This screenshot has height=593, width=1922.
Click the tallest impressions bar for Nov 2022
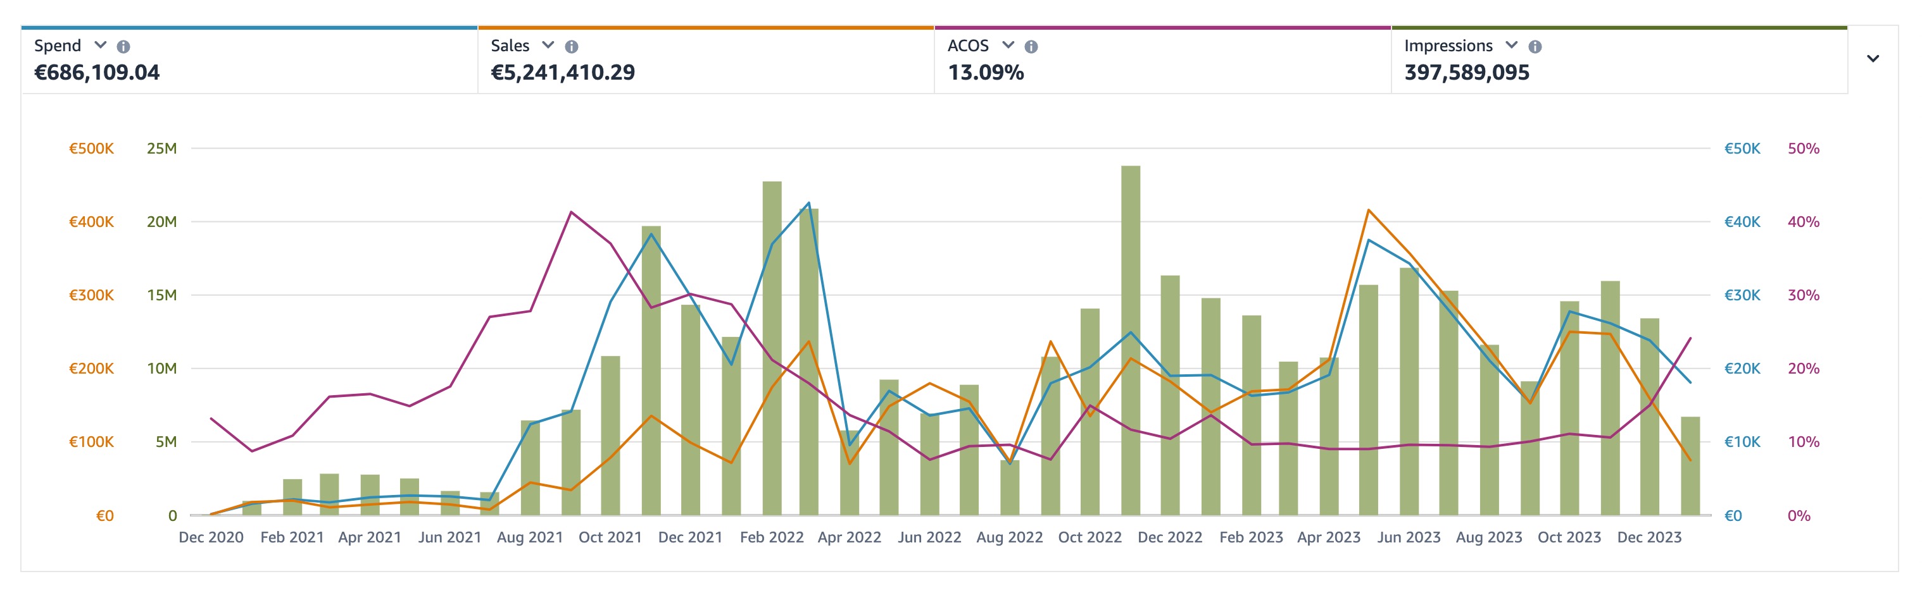[1131, 341]
